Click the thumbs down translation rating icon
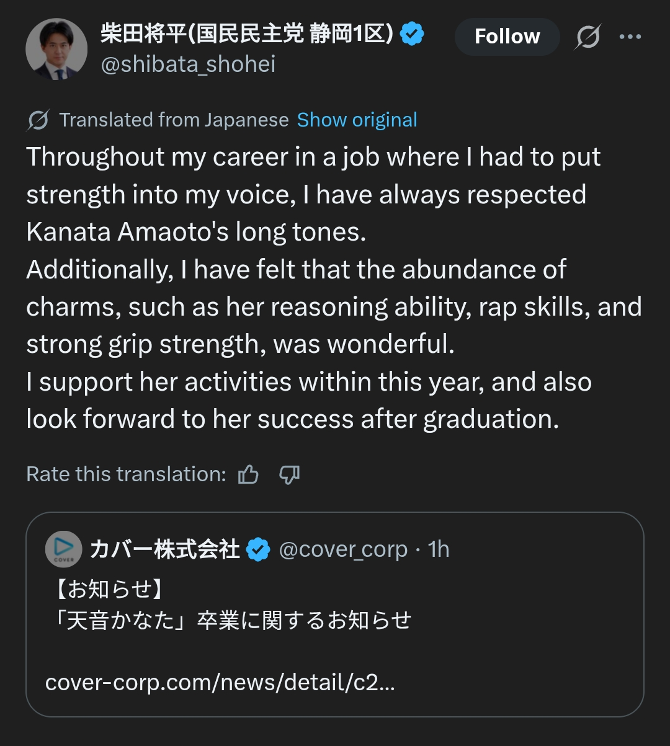 click(x=289, y=475)
